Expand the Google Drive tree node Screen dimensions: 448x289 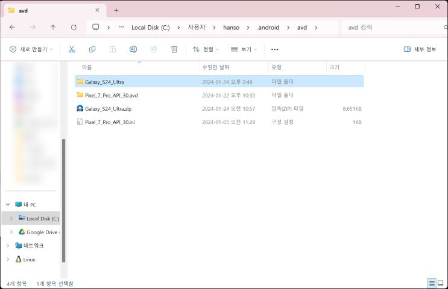pos(11,232)
